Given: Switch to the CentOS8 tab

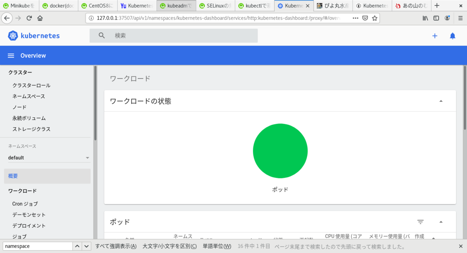Looking at the screenshot, I should [x=98, y=6].
